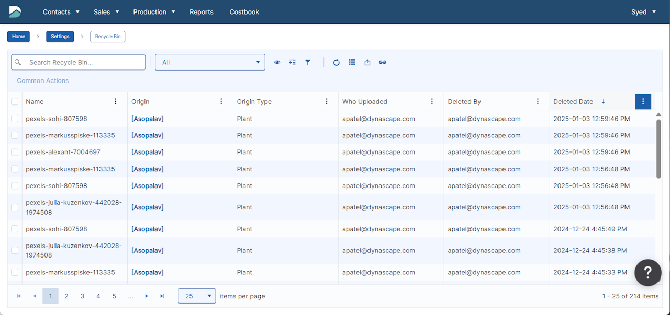Toggle the eye visibility icon in toolbar
The height and width of the screenshot is (315, 670).
[x=277, y=62]
